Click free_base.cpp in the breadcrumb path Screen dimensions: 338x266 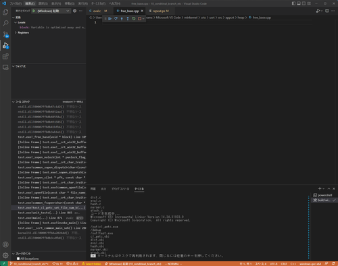click(262, 18)
